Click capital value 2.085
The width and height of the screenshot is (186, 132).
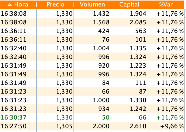(x=138, y=22)
